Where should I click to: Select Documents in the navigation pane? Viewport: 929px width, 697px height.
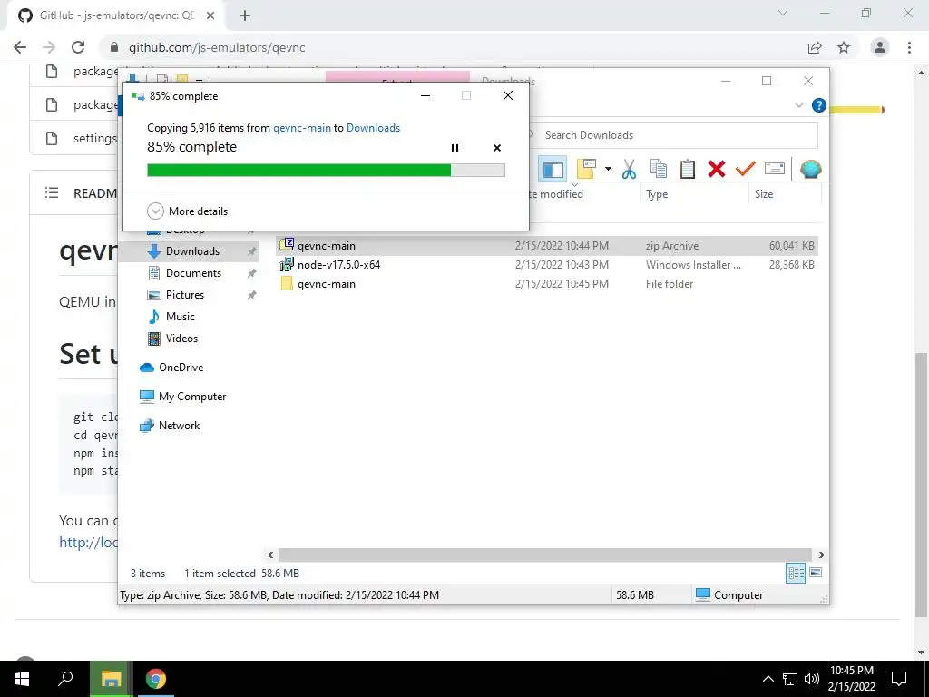coord(193,273)
